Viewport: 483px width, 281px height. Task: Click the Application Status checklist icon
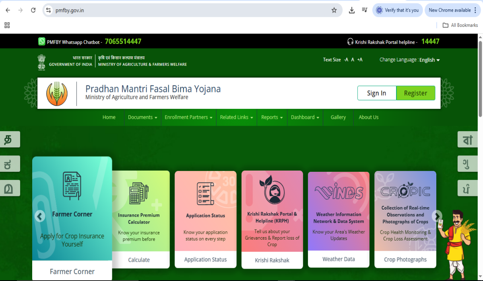205,193
